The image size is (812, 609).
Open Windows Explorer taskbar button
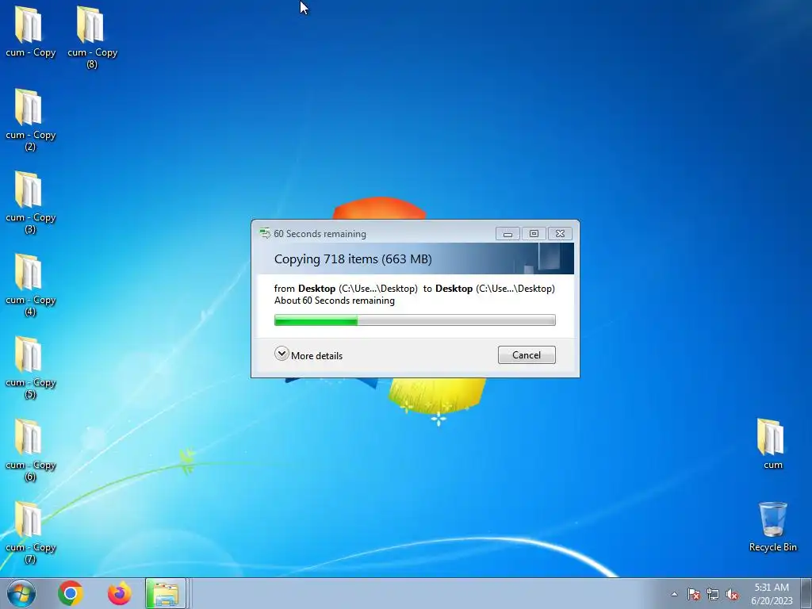pyautogui.click(x=166, y=593)
